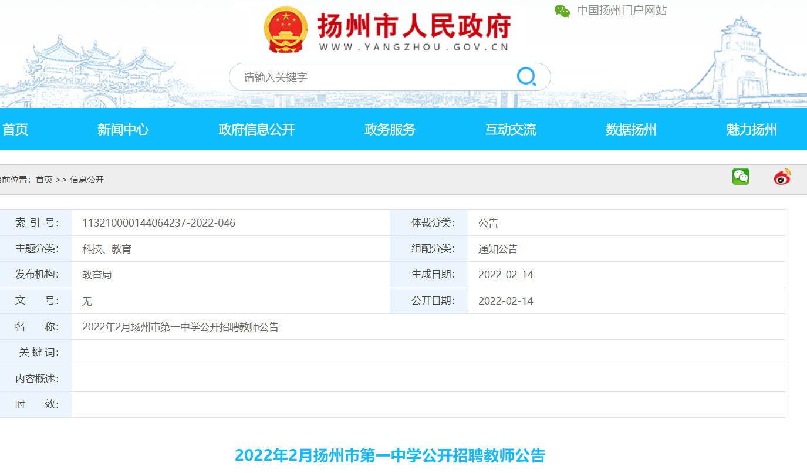
Task: Visit the 魅力扬州 navigation item
Action: tap(752, 130)
